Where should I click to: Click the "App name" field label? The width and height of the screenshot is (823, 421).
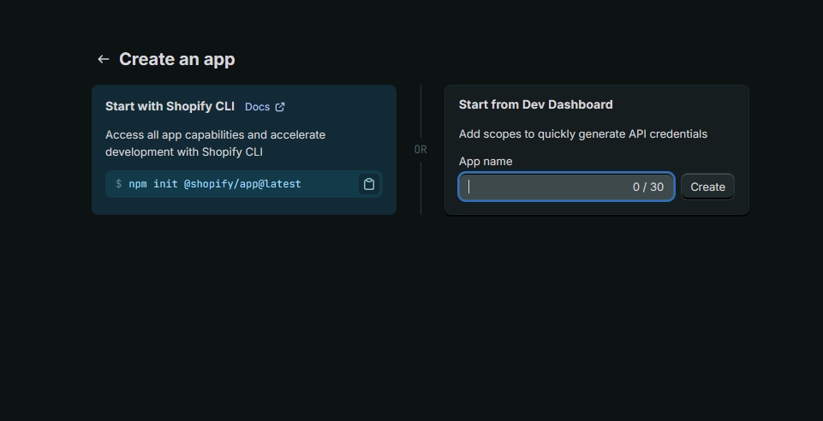coord(486,161)
